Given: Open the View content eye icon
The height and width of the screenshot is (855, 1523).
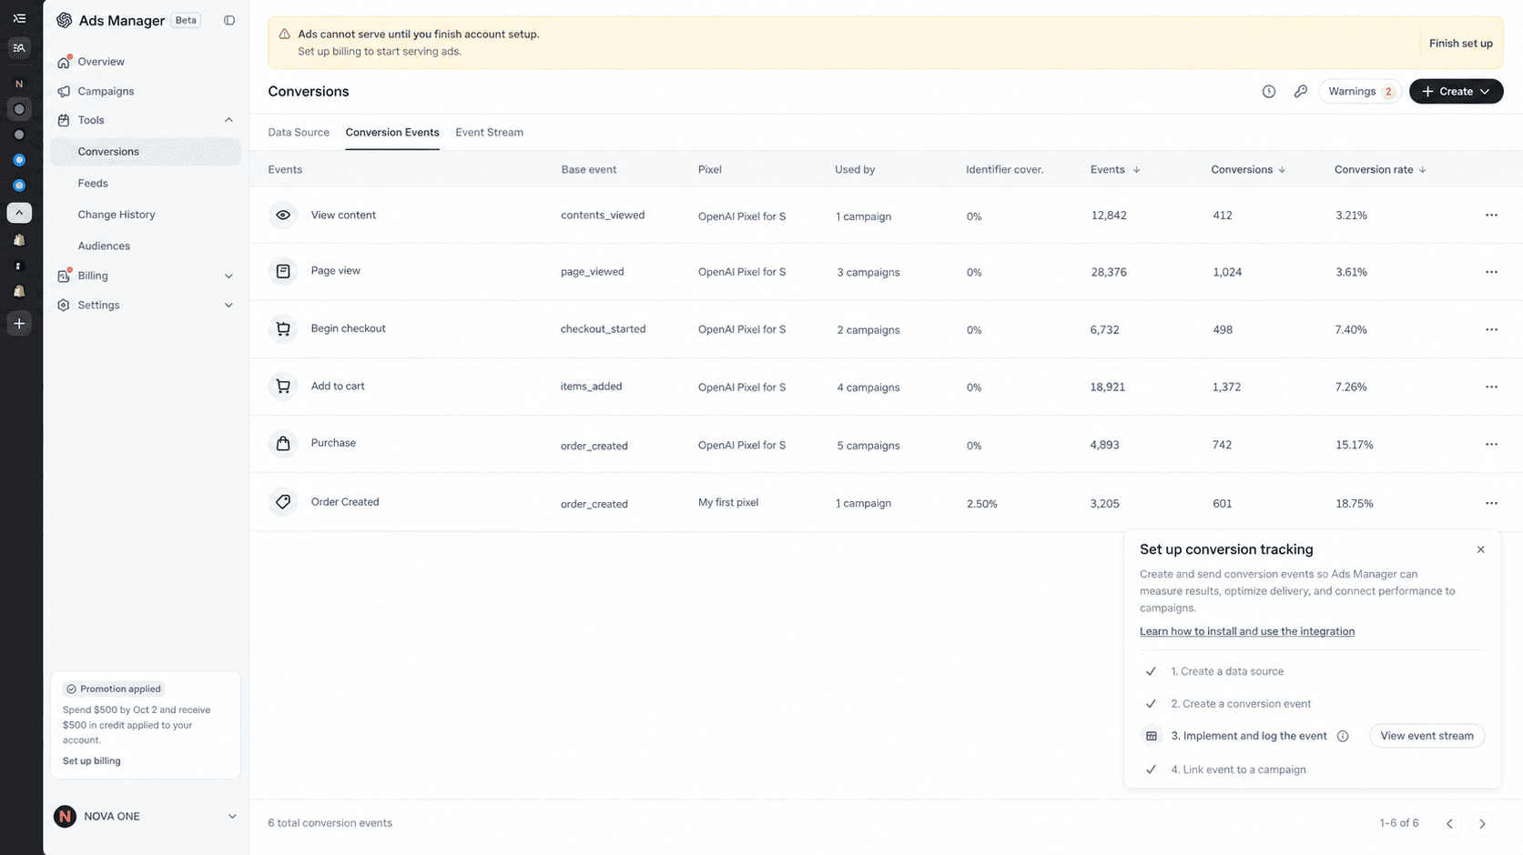Looking at the screenshot, I should click(x=283, y=216).
